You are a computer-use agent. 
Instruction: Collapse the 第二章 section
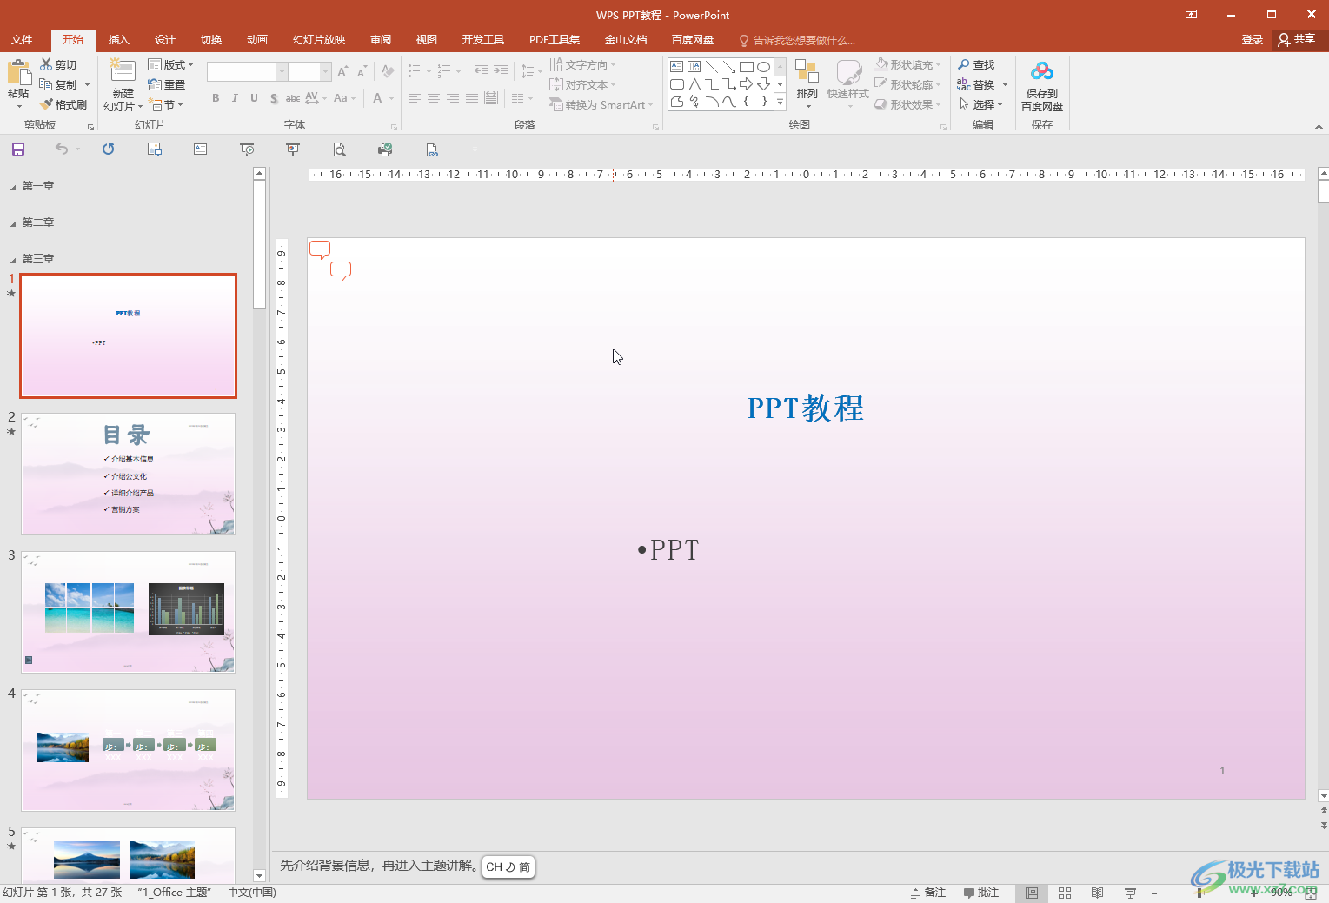pyautogui.click(x=13, y=223)
